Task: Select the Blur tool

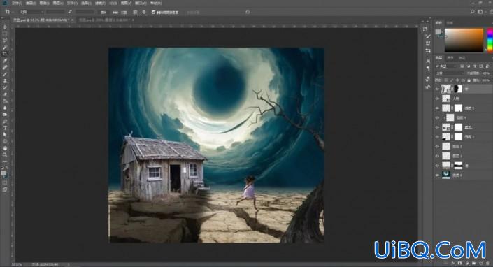Action: [x=5, y=108]
